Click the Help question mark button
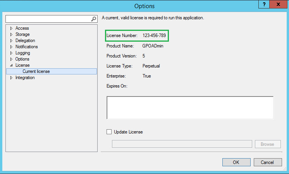 pyautogui.click(x=263, y=4)
